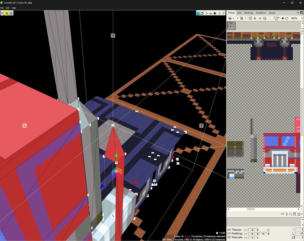The image size is (304, 241).
Task: Select the yellow highlighted edit mode icon
Action: [7, 13]
